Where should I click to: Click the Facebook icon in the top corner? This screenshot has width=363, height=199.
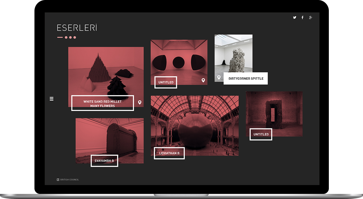pyautogui.click(x=303, y=18)
